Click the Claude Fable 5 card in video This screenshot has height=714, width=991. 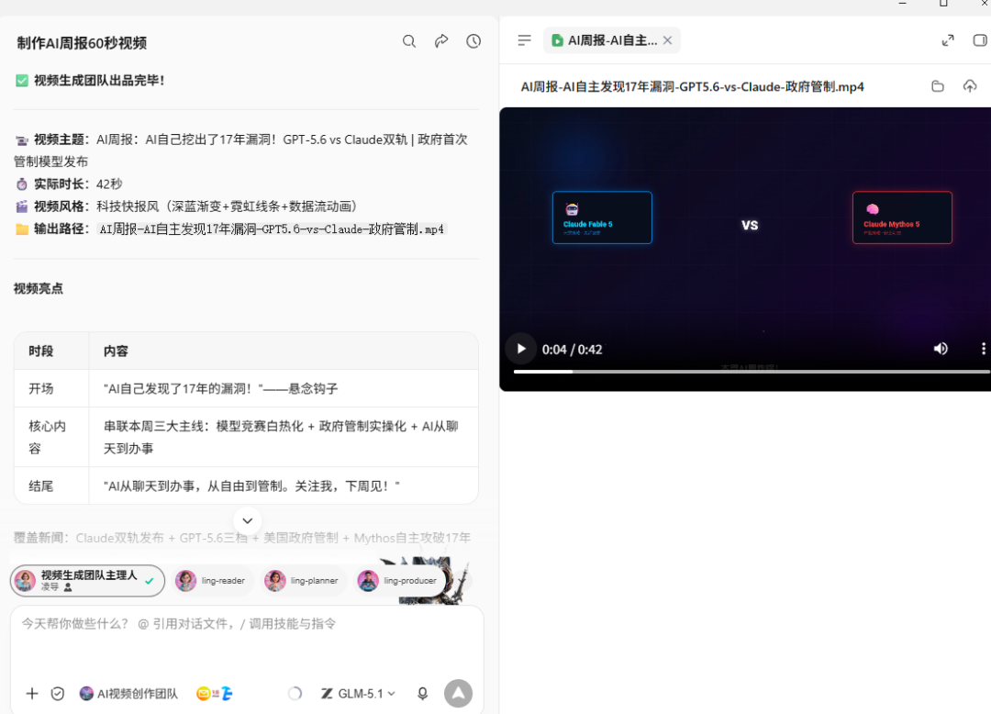pos(602,218)
